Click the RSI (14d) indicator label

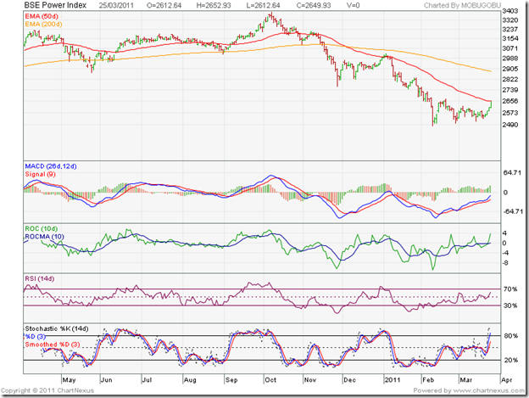tap(40, 278)
